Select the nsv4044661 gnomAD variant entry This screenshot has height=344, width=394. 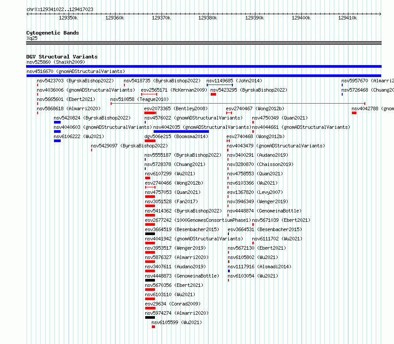pos(301,127)
